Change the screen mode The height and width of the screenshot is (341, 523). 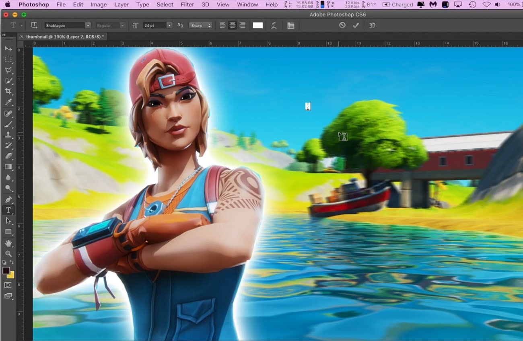click(x=8, y=296)
